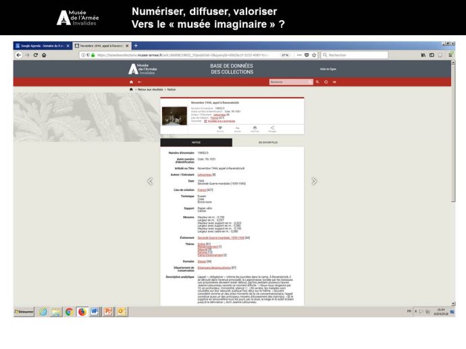Click the Rechercher browser search box
This screenshot has width=466, height=349.
click(x=355, y=55)
